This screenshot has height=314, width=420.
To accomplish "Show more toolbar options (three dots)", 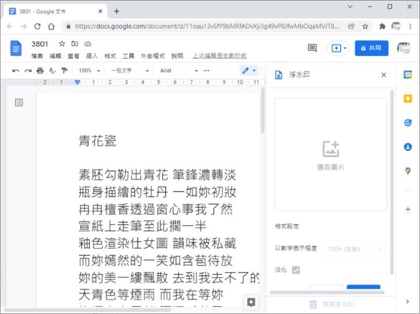I will coord(206,71).
